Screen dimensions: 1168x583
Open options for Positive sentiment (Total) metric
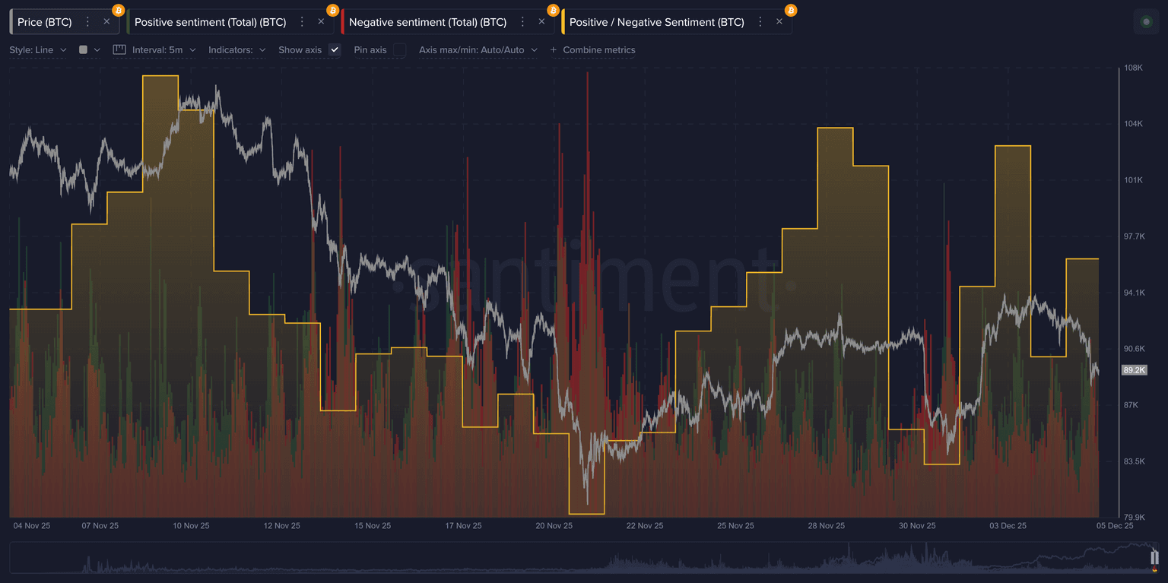302,22
